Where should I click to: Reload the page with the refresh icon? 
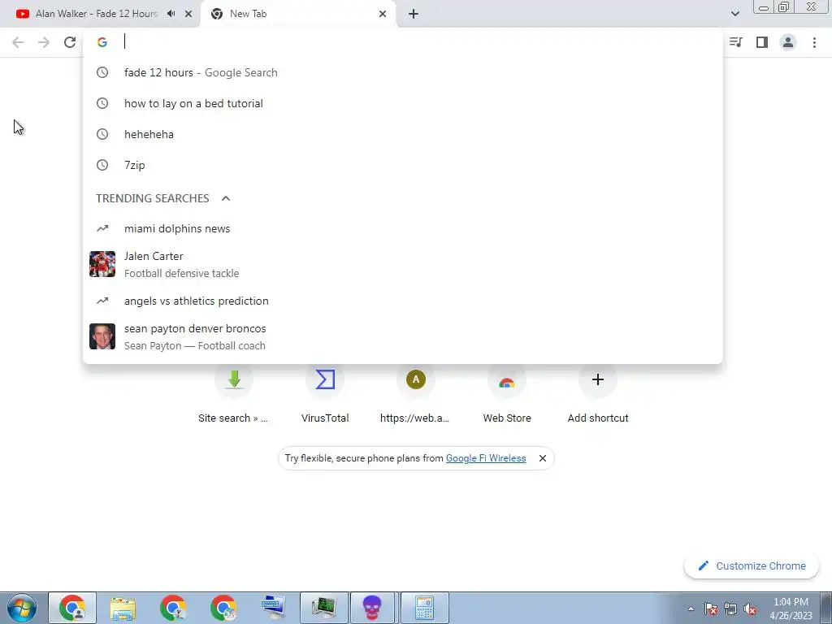coord(70,42)
